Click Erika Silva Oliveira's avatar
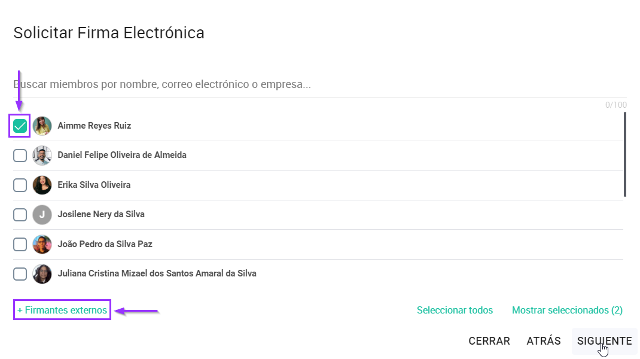The height and width of the screenshot is (359, 640). pyautogui.click(x=42, y=185)
